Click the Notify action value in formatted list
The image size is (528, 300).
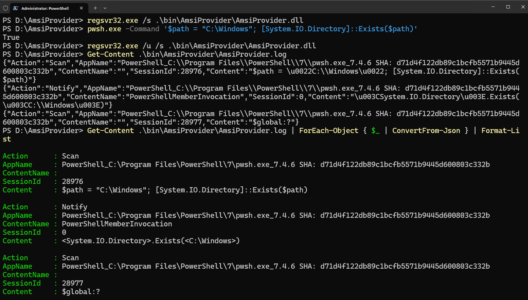pyautogui.click(x=75, y=207)
